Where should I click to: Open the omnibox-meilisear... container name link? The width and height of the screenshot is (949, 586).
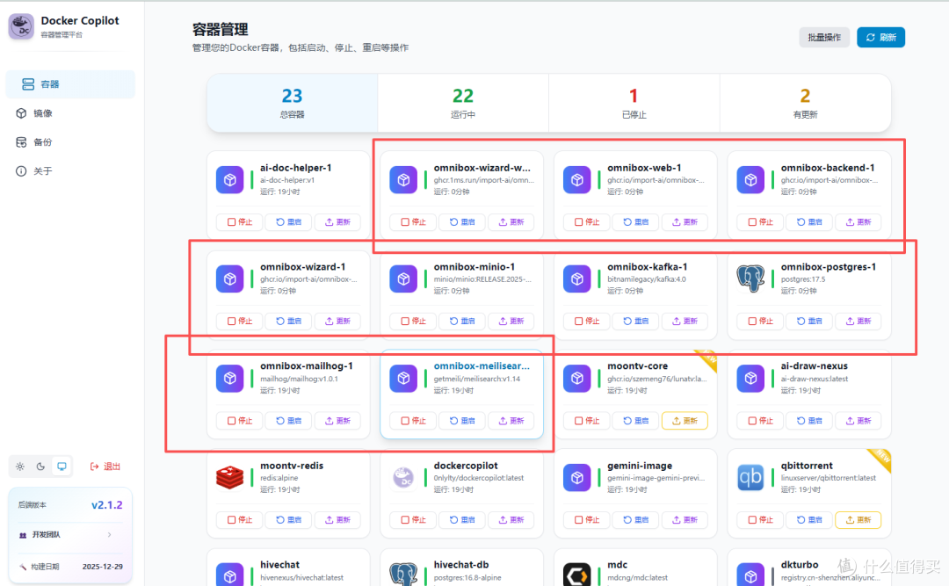(x=482, y=365)
